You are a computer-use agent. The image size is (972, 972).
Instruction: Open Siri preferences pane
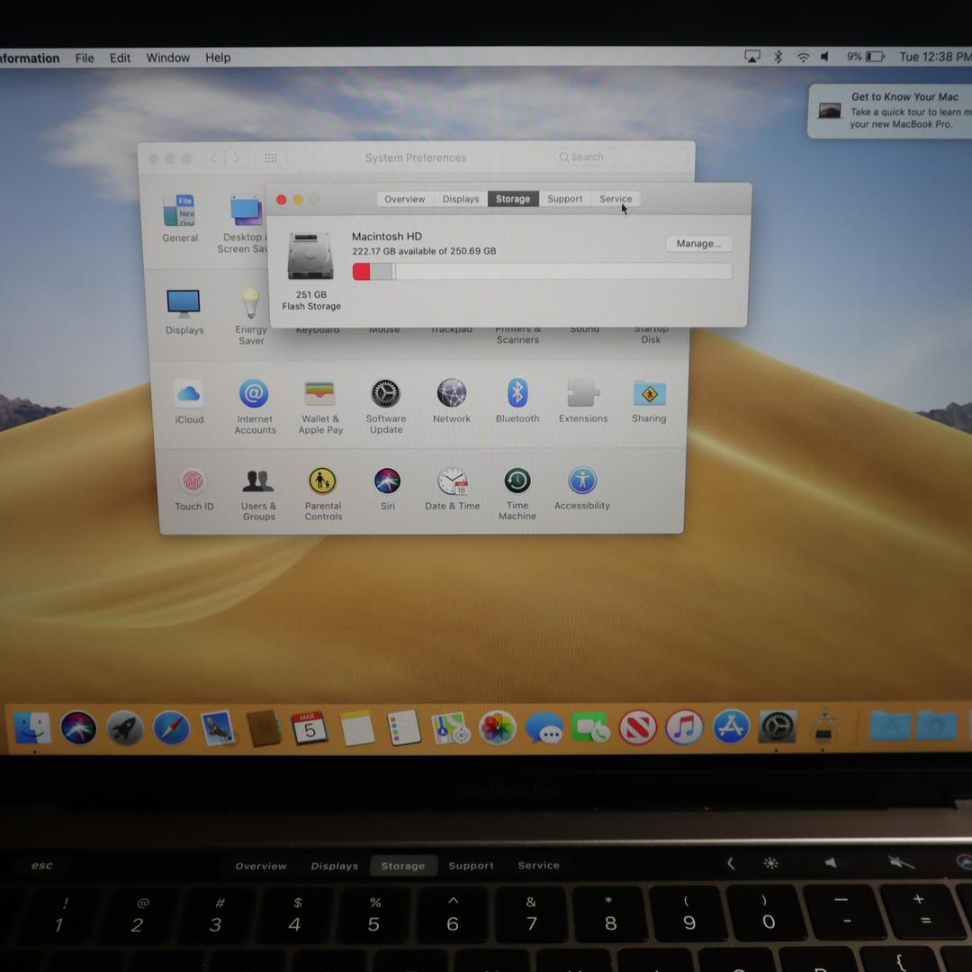click(387, 481)
